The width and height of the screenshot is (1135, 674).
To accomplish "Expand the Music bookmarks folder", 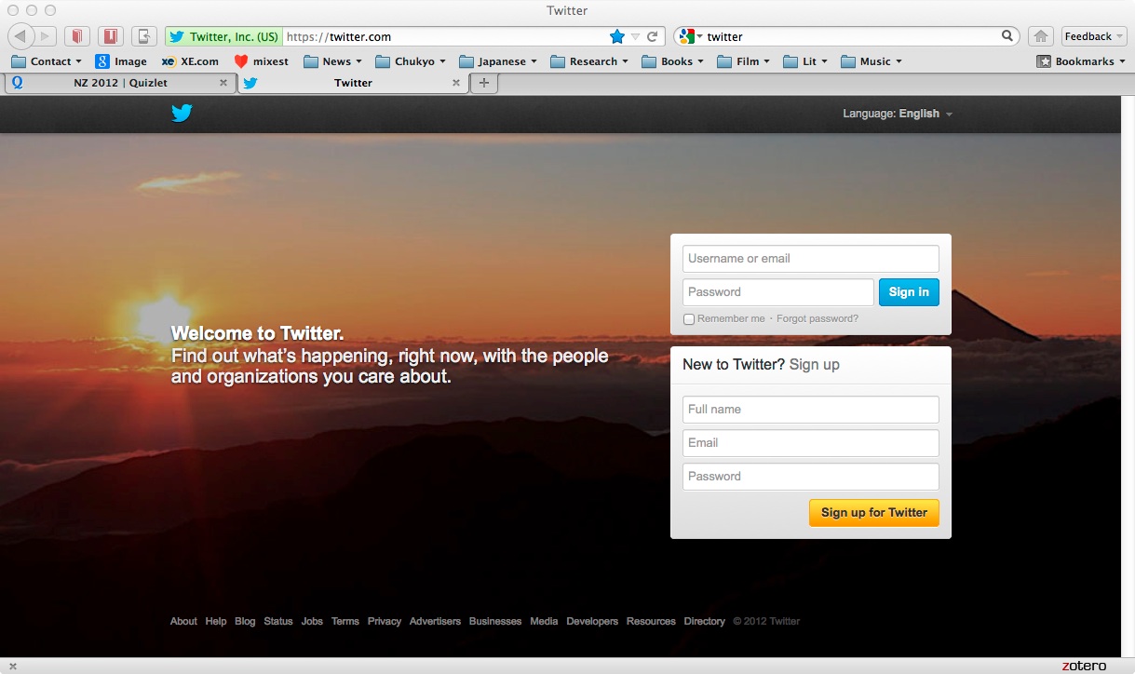I will tap(872, 61).
